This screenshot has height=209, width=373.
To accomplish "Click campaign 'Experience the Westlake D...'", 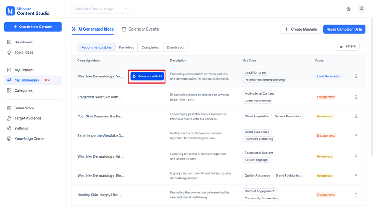I will click(x=101, y=135).
